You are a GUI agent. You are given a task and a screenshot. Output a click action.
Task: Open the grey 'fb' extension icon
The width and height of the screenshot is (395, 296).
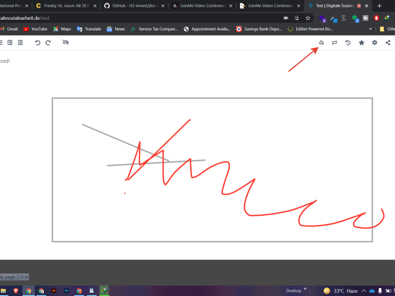pos(365,18)
